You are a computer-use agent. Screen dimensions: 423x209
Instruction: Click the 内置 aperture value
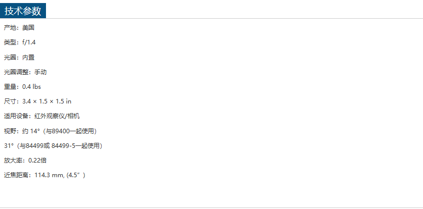coord(28,58)
